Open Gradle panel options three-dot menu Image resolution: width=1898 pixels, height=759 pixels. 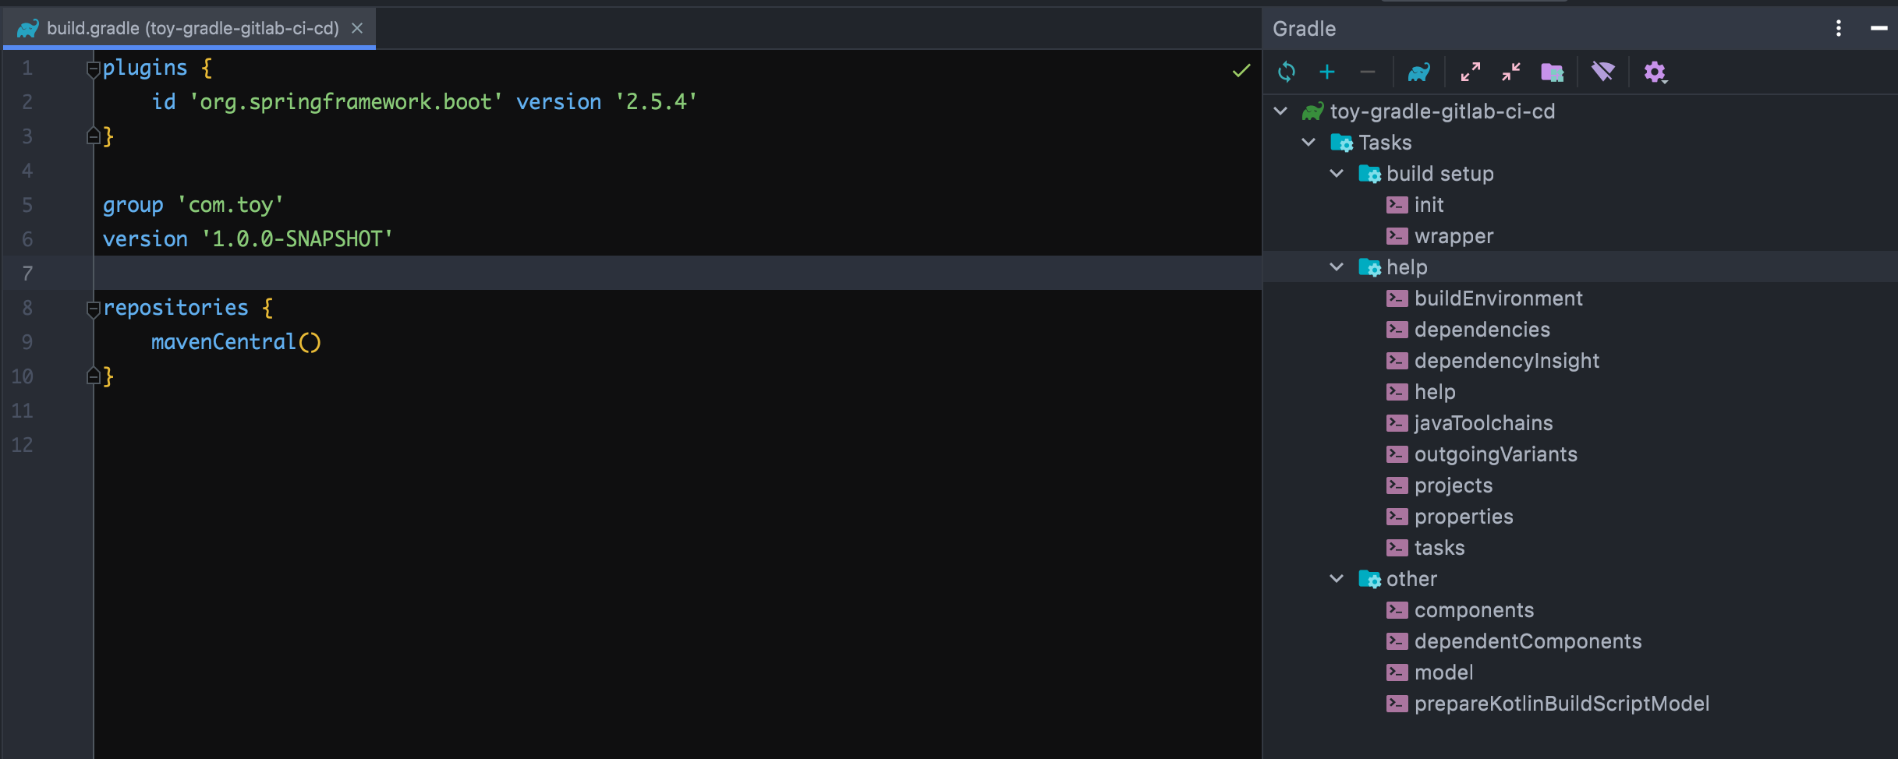pos(1839,29)
